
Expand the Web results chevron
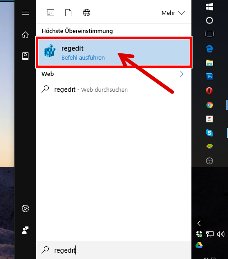click(x=181, y=74)
